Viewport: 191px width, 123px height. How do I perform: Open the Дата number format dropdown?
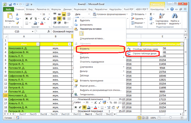[x=89, y=14]
